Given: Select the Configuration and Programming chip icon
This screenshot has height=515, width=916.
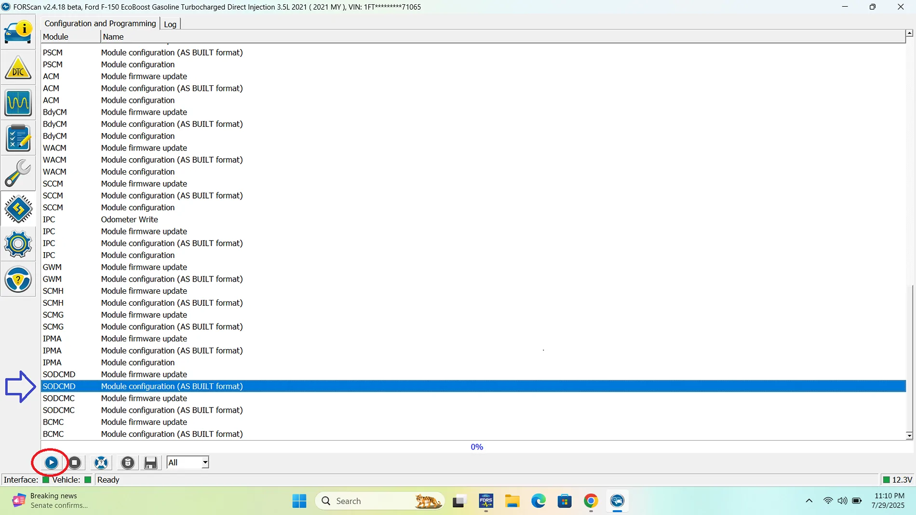Looking at the screenshot, I should (x=18, y=209).
